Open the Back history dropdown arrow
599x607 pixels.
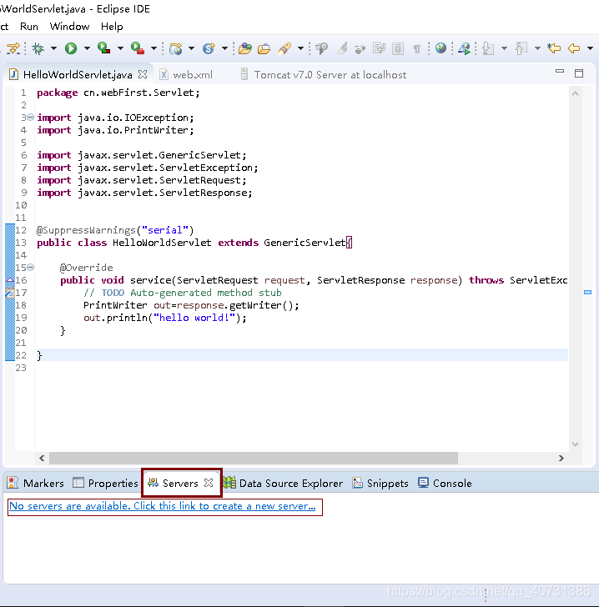click(x=590, y=48)
